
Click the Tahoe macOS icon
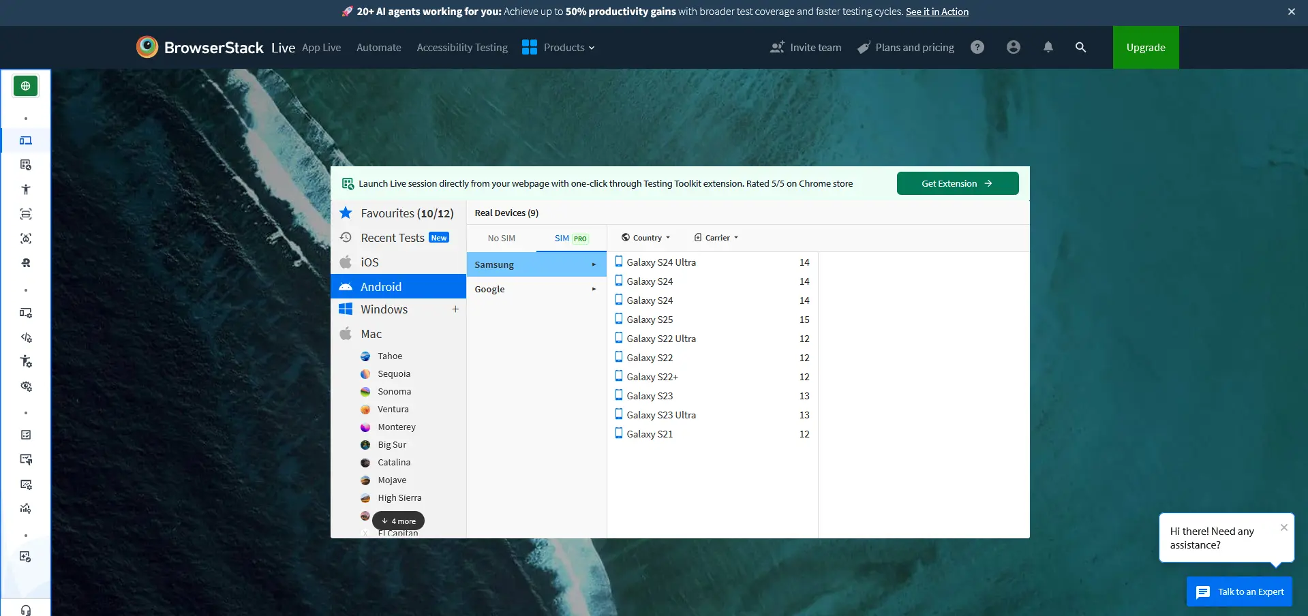point(365,356)
